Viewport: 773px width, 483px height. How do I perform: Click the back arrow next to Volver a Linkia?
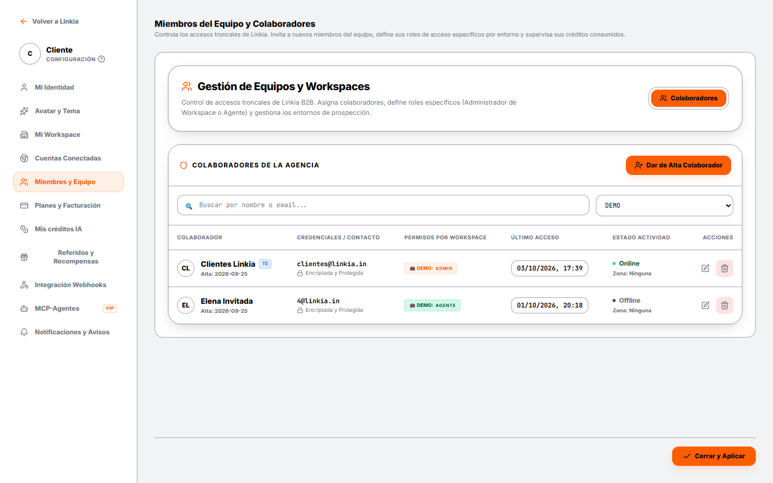pos(23,21)
